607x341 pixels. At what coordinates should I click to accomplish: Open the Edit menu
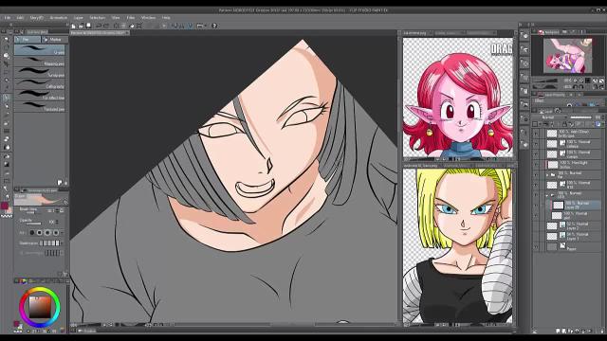click(x=20, y=18)
